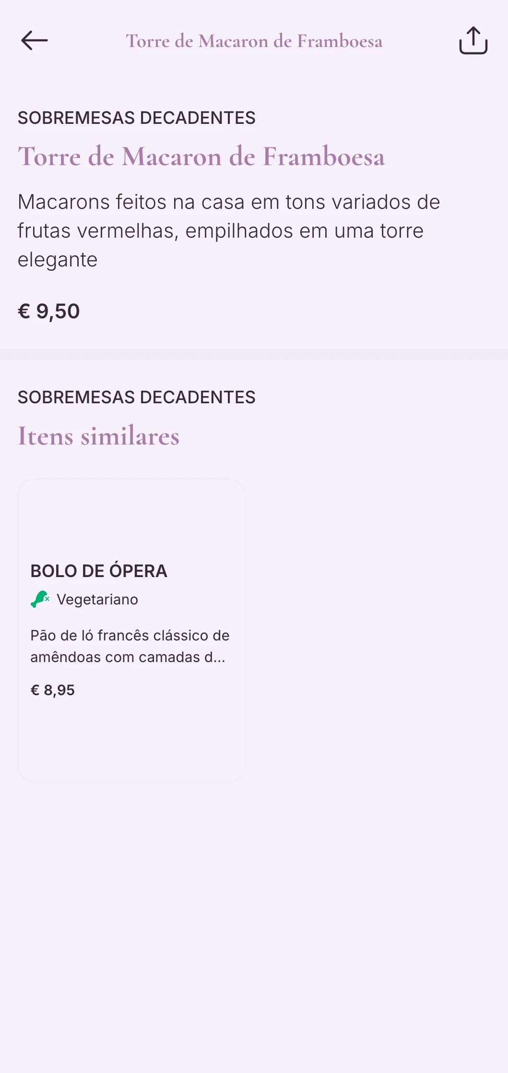Tap the word "elegante" in the description
The height and width of the screenshot is (1073, 508).
[58, 260]
